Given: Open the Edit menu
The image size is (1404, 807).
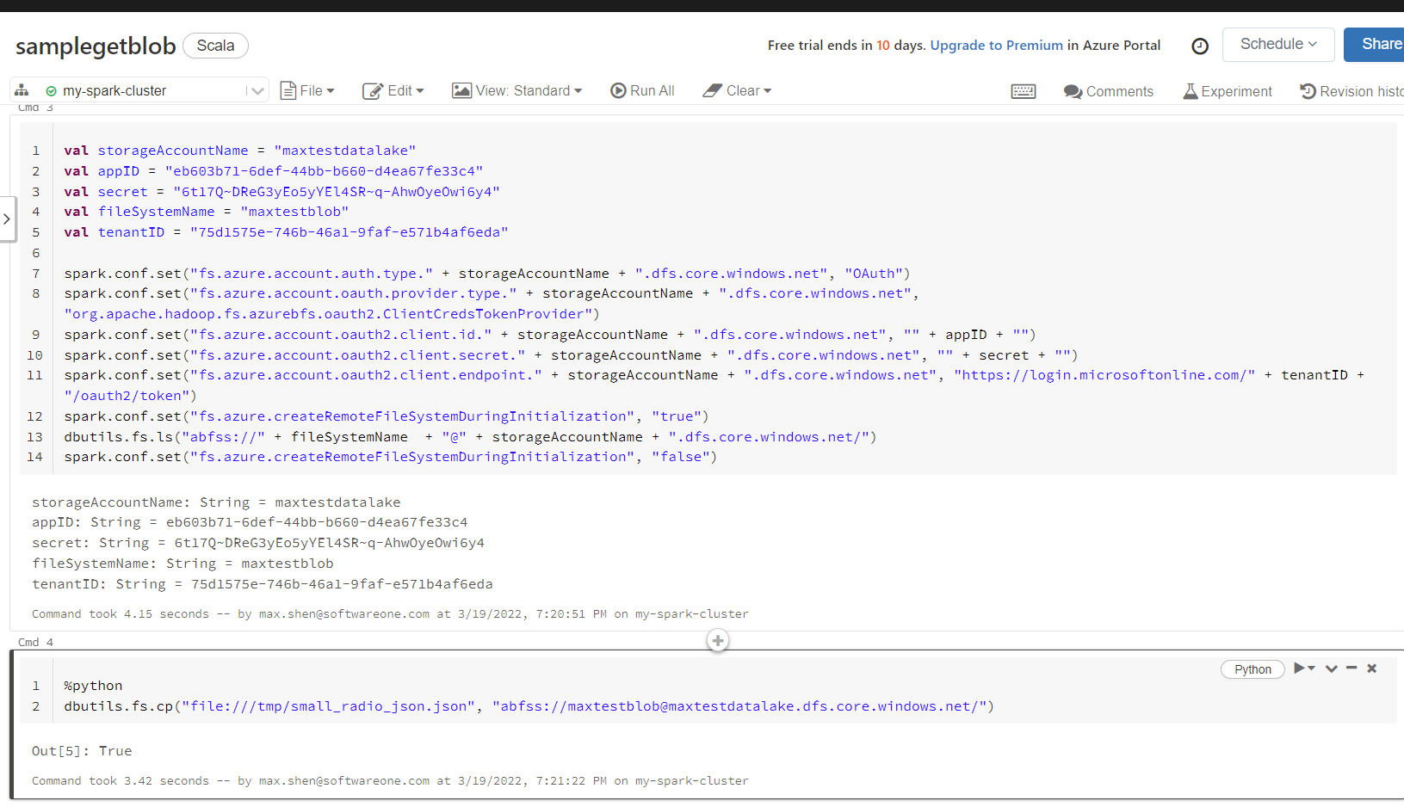Looking at the screenshot, I should pyautogui.click(x=393, y=90).
